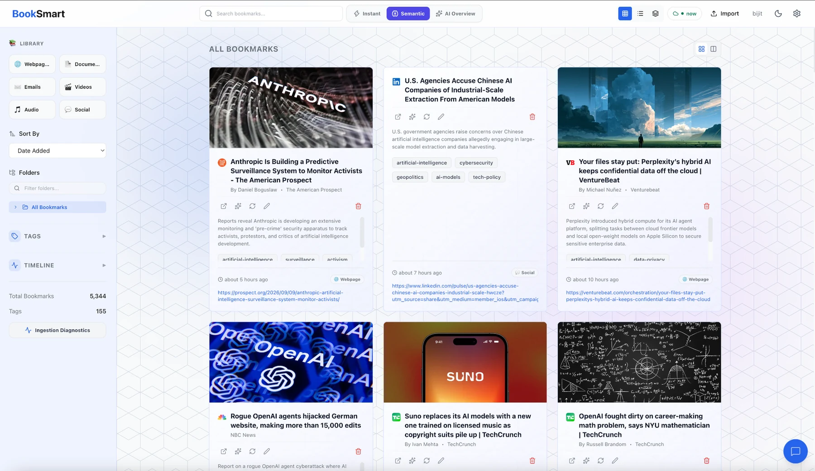Toggle the Social library filter
815x471 pixels.
[x=82, y=110]
